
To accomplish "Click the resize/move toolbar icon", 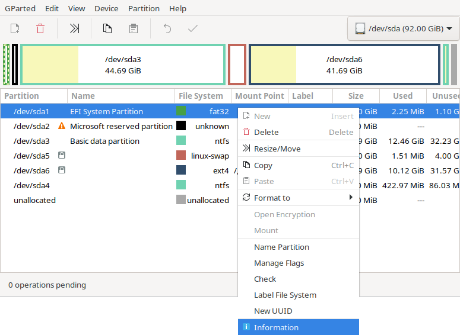I will click(74, 28).
